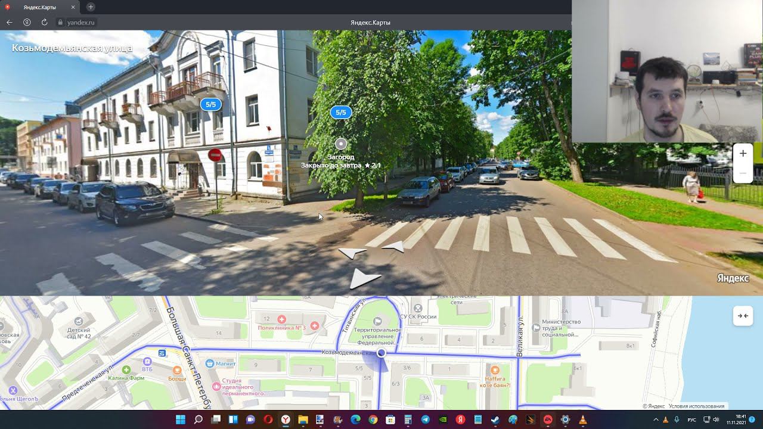Select the Наffига козе баян?! cafe marker
Image resolution: width=763 pixels, height=429 pixels.
(495, 370)
